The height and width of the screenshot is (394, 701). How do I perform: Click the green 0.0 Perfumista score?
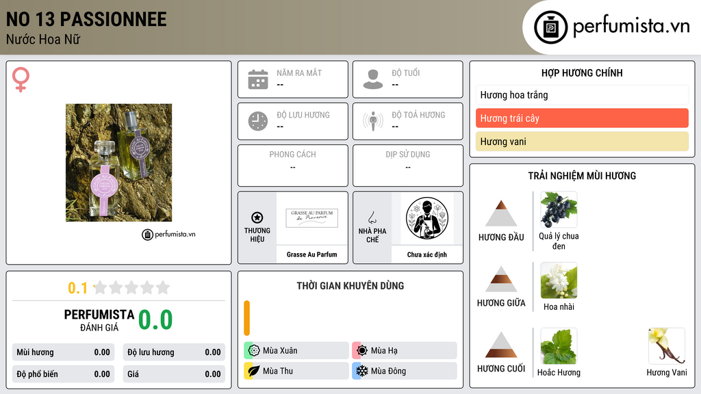click(x=155, y=320)
